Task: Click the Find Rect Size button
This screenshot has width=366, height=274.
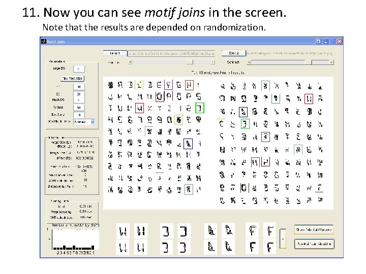Action: [72, 78]
